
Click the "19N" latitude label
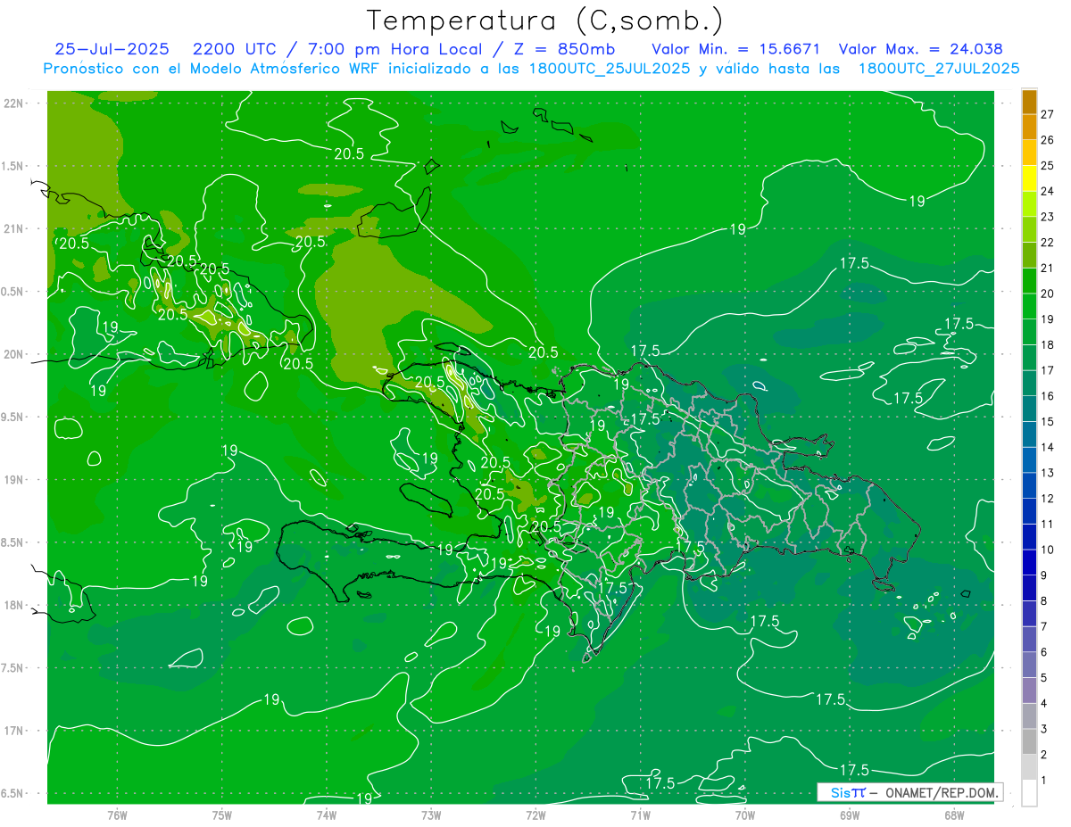(x=14, y=479)
